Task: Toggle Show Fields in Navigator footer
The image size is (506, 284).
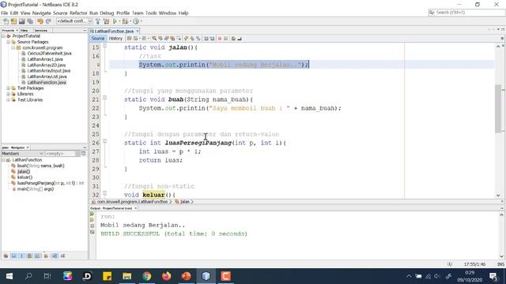Action: click(14, 256)
